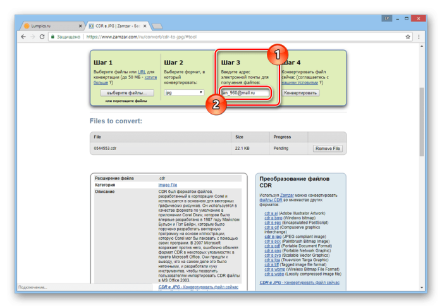
Task: Reload the page with refresh icon
Action: 42,37
